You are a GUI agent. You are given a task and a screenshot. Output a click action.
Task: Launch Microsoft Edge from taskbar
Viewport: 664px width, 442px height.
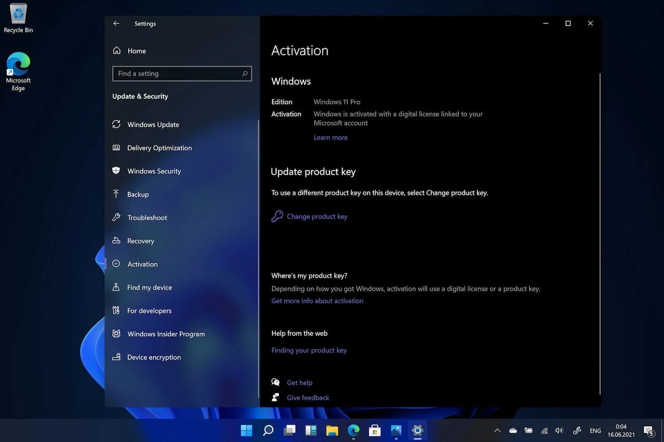353,430
